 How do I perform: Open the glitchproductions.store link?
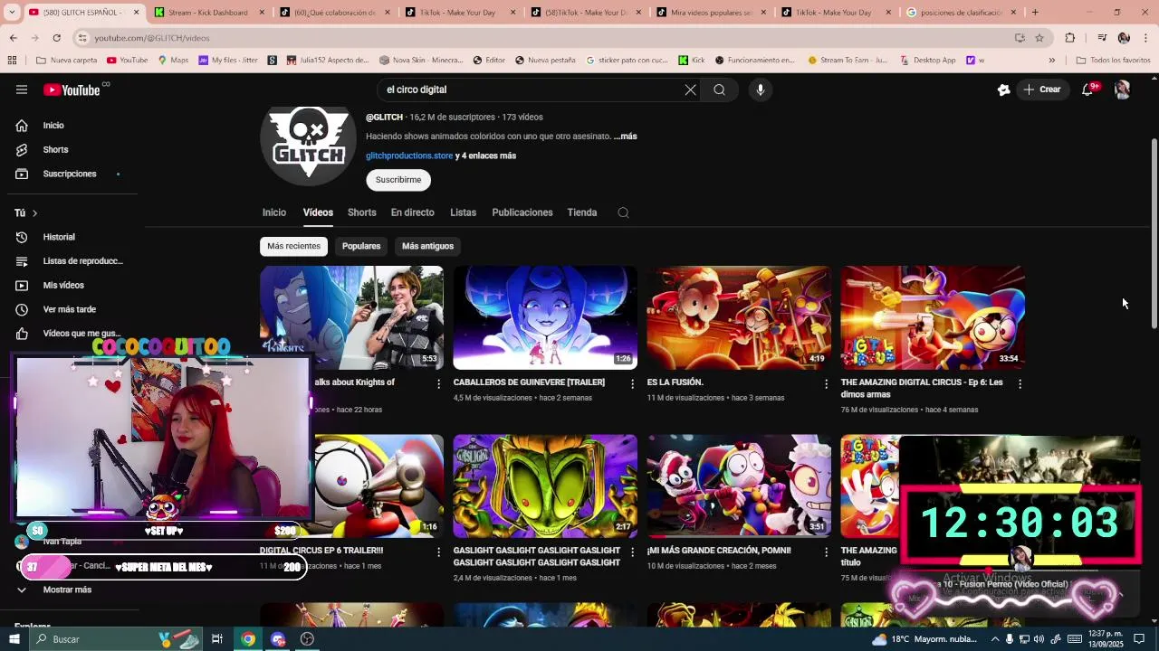409,156
